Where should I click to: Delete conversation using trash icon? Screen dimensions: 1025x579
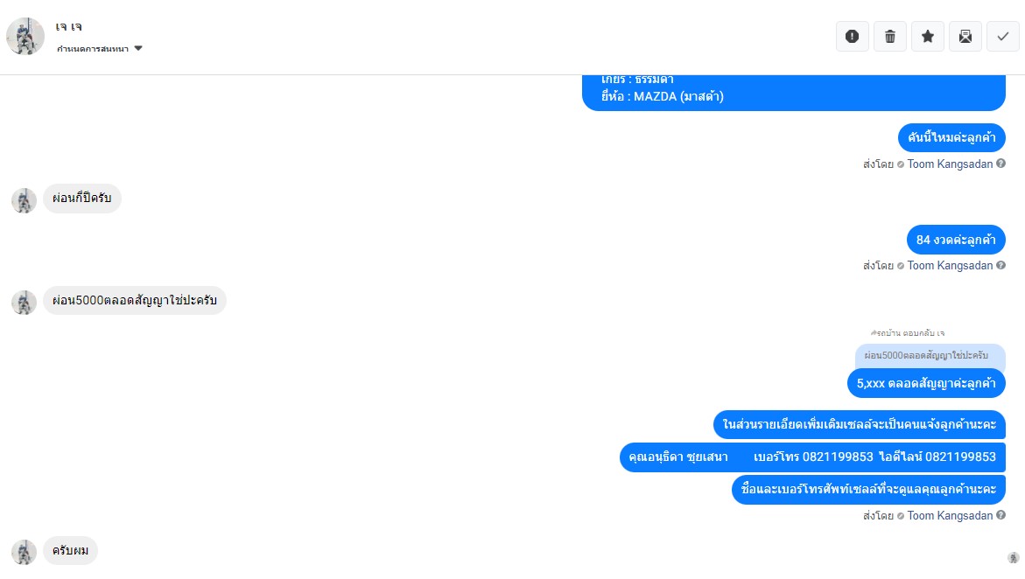(889, 37)
